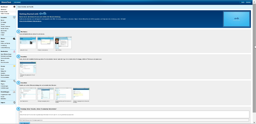Open the Anmeldung link
This screenshot has width=256, height=124.
(4, 45)
